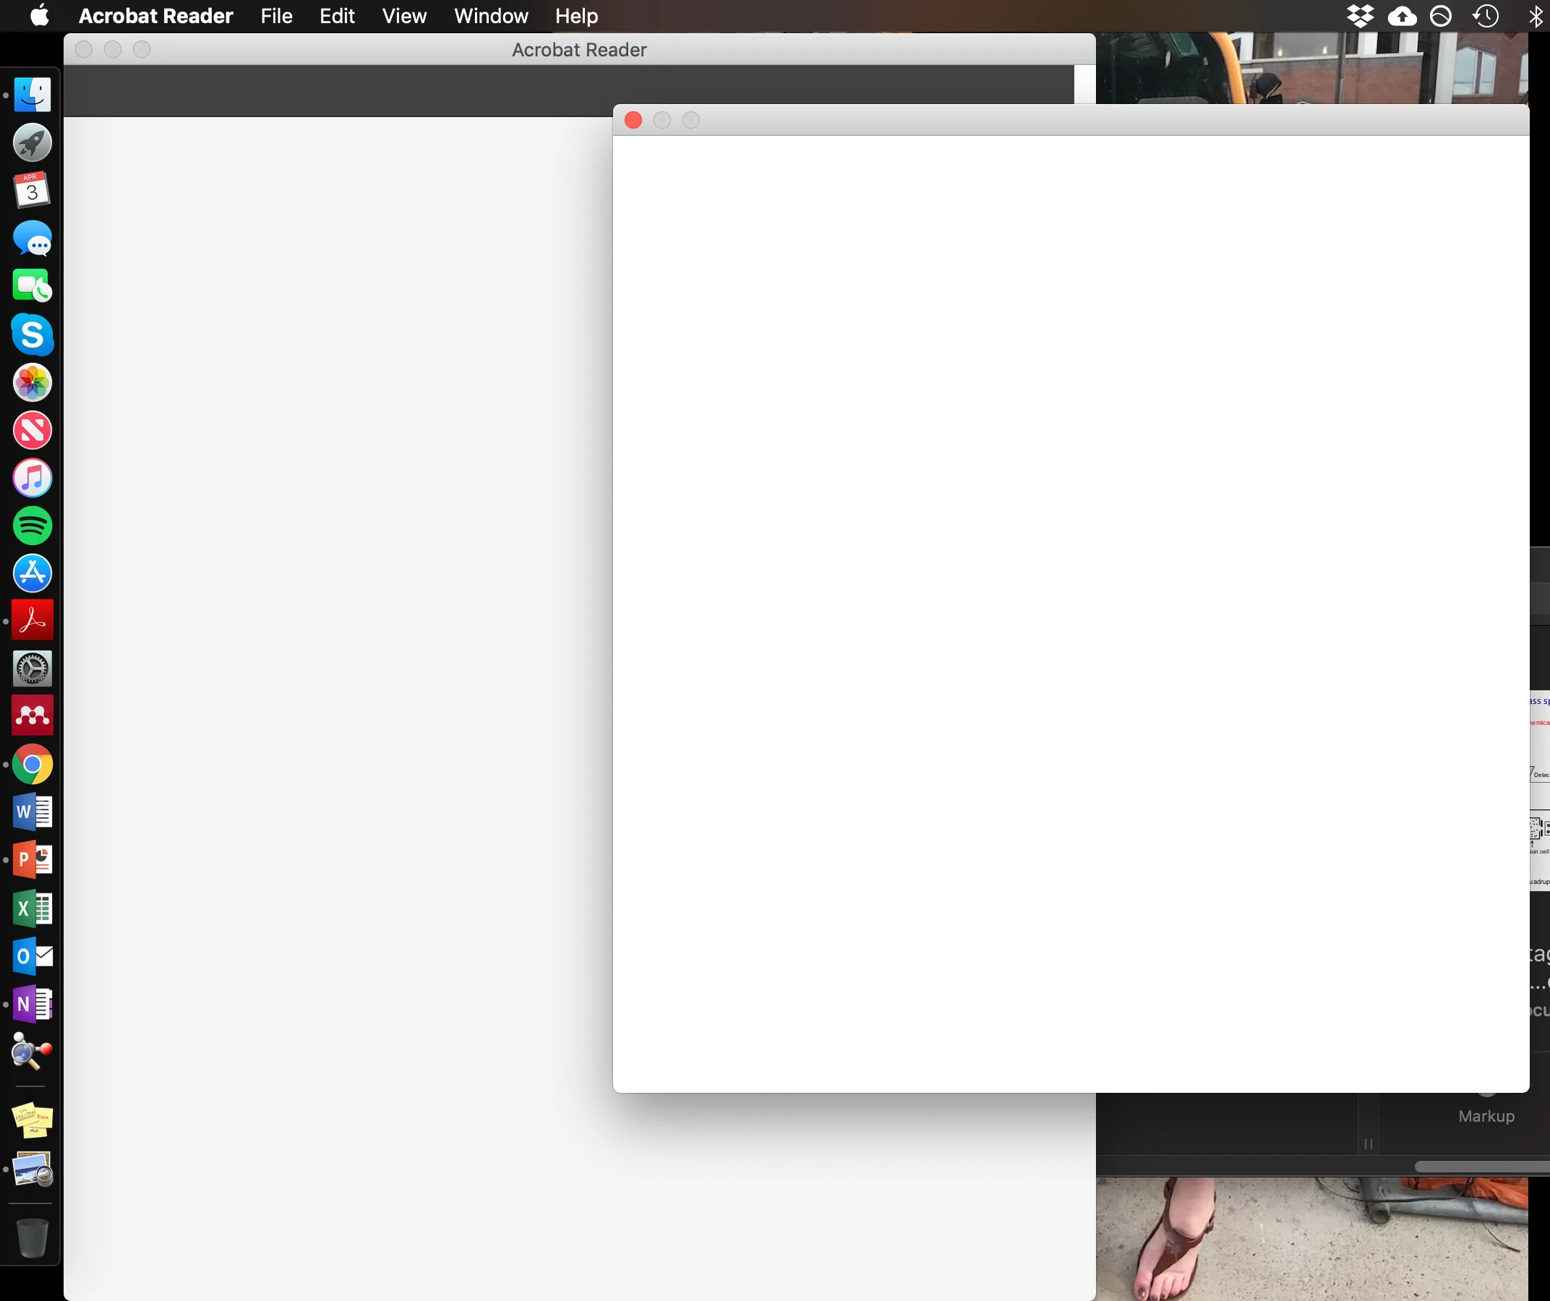Click the Time Machine menu bar icon
Image resolution: width=1550 pixels, height=1301 pixels.
click(1485, 15)
